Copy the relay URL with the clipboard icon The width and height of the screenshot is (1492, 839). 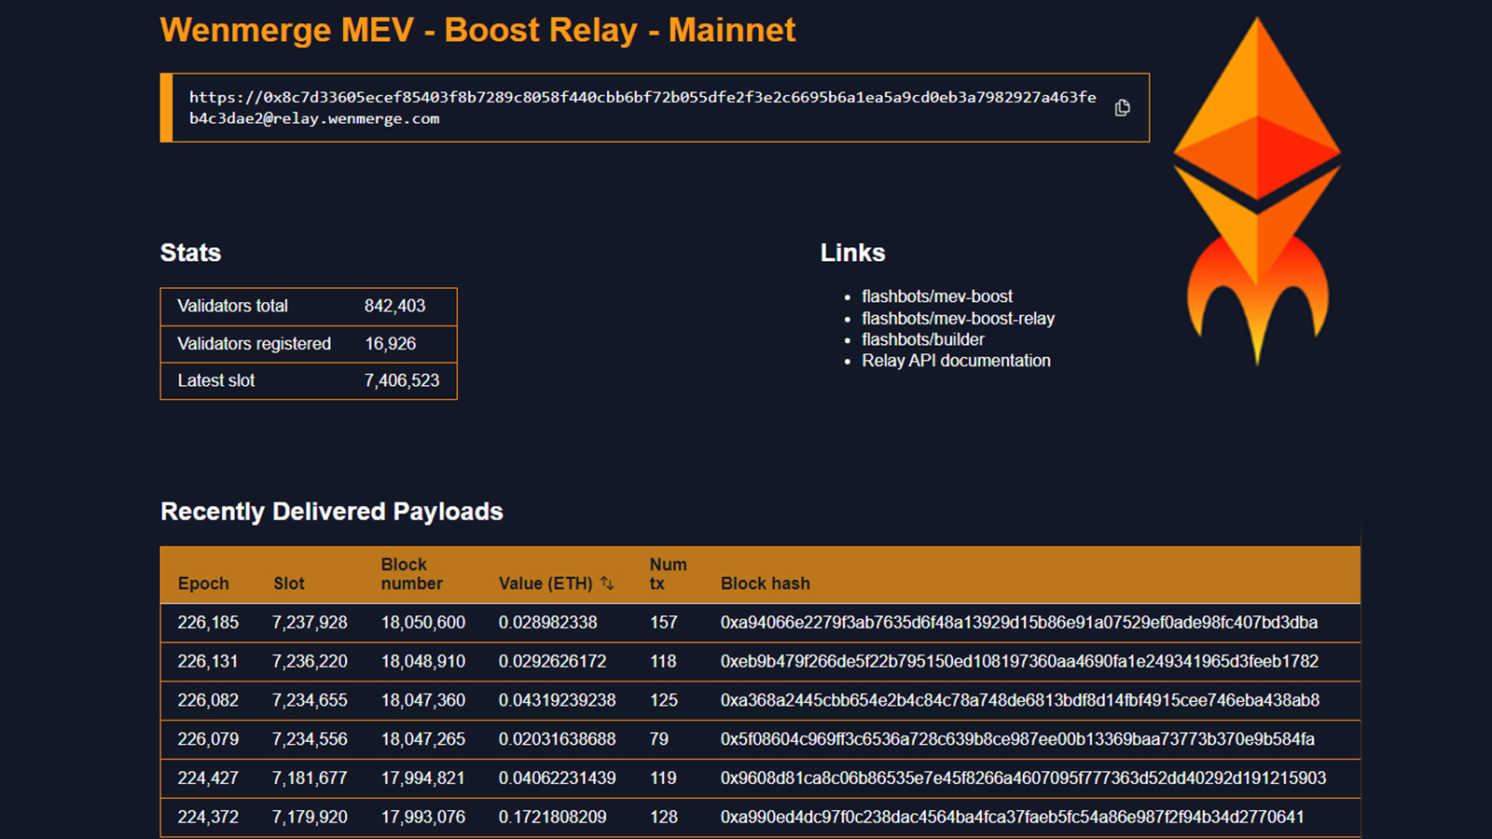coord(1123,108)
